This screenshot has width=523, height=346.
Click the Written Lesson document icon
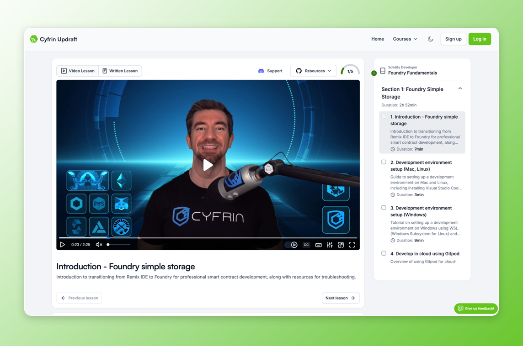tap(105, 71)
